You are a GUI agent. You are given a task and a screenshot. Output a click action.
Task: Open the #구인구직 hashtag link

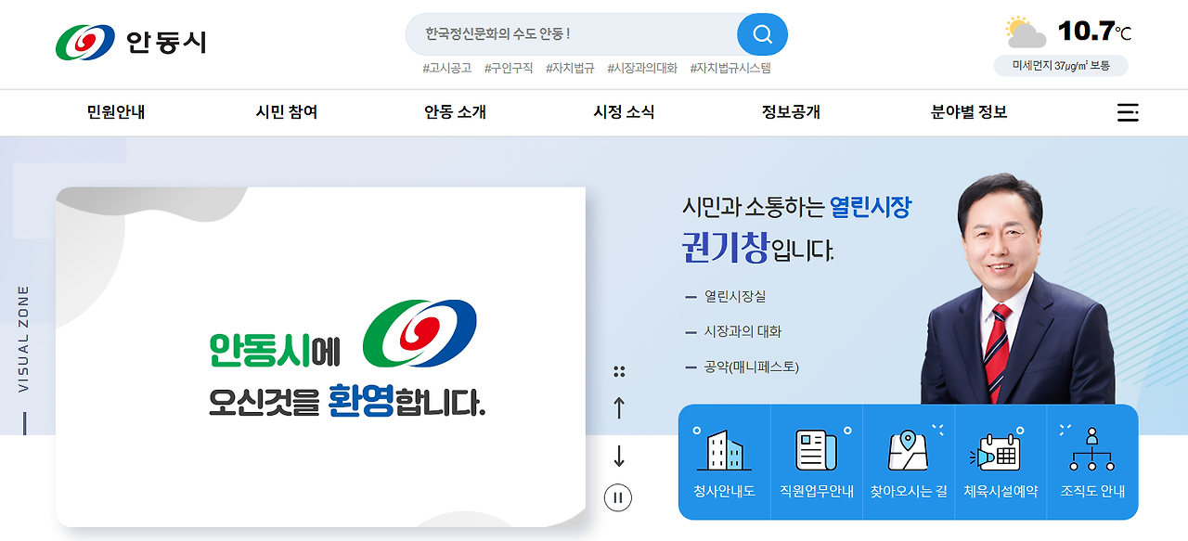(x=510, y=68)
